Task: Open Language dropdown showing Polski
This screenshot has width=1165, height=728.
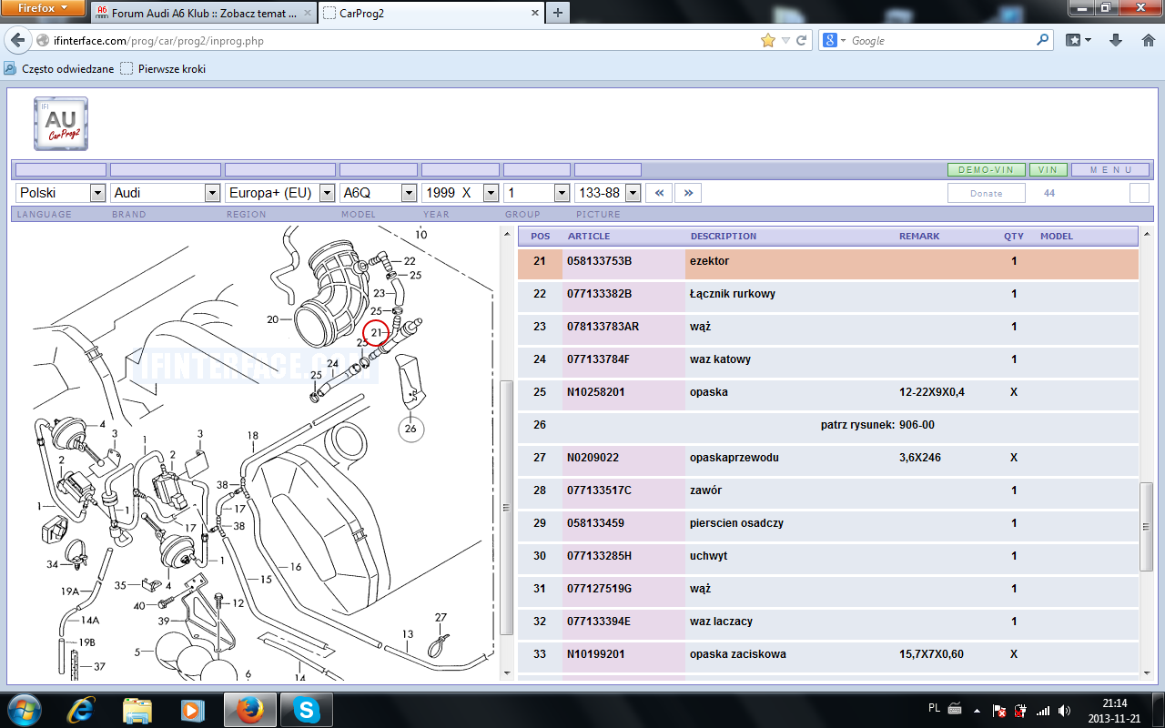Action: pyautogui.click(x=61, y=193)
